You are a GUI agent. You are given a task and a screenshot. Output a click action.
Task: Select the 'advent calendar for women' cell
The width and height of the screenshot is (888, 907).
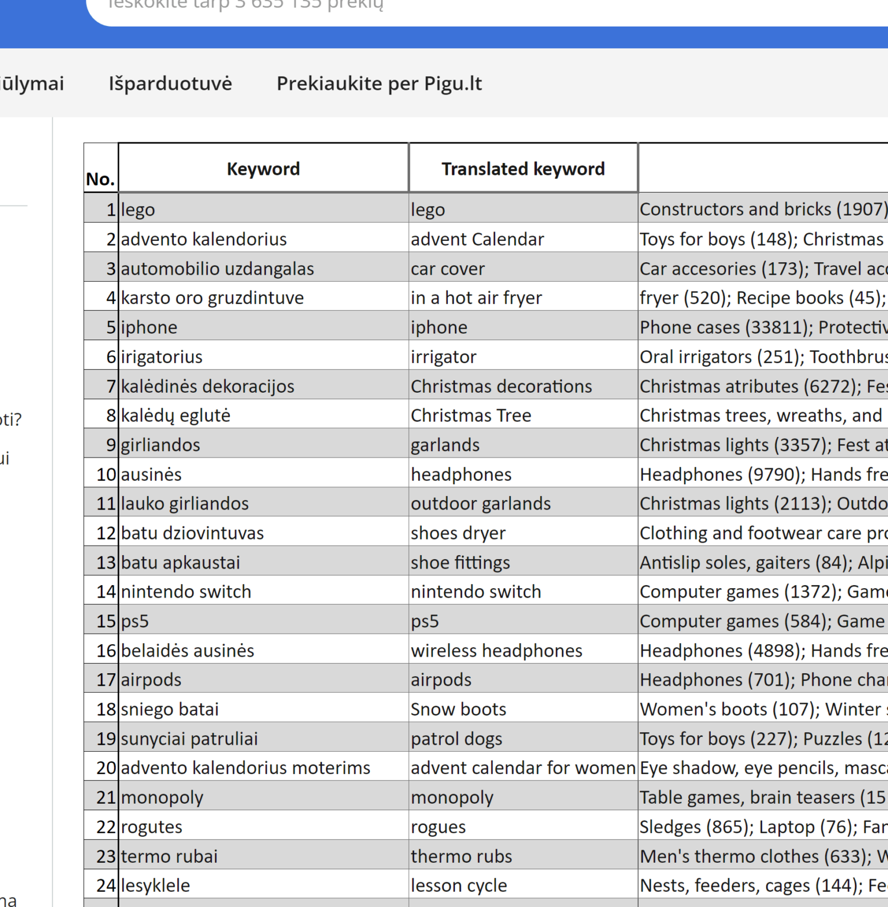tap(523, 766)
